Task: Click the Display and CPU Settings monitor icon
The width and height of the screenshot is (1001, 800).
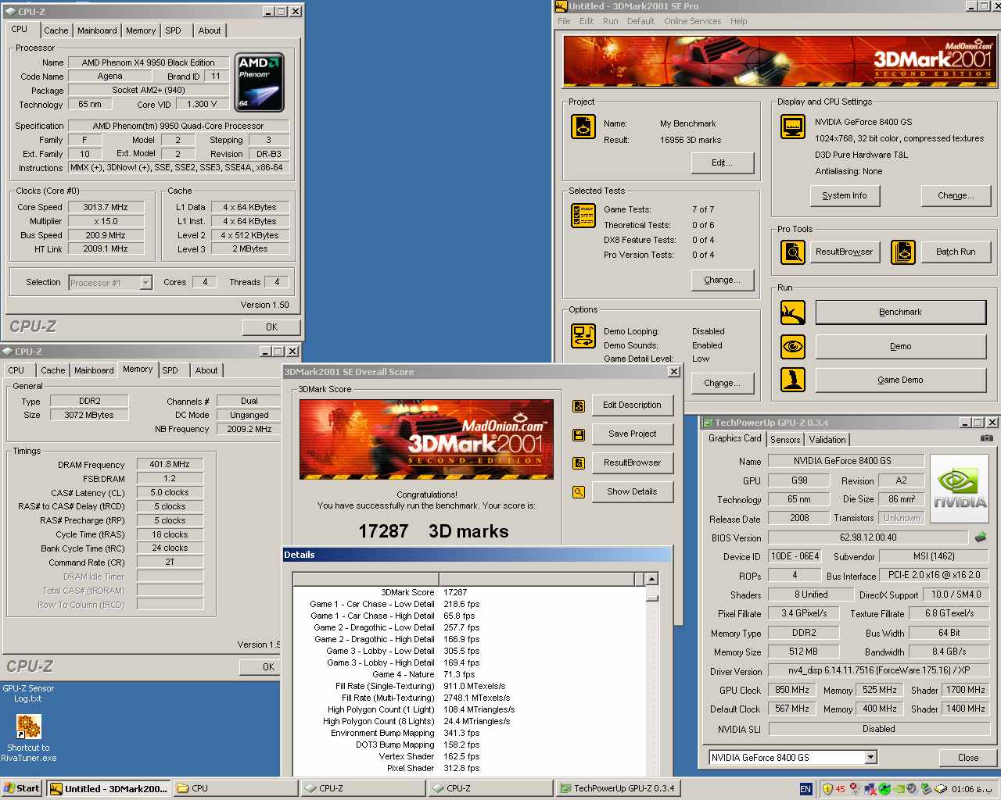Action: point(793,127)
